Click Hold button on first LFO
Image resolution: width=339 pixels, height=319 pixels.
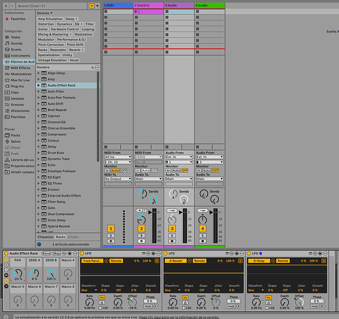[148, 306]
